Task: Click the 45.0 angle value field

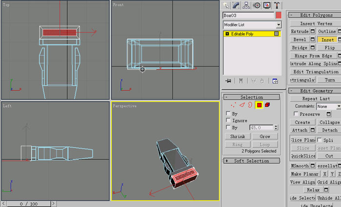Action: click(x=261, y=128)
